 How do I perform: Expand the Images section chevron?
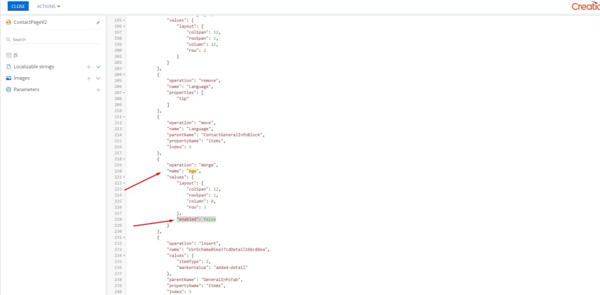tap(98, 78)
